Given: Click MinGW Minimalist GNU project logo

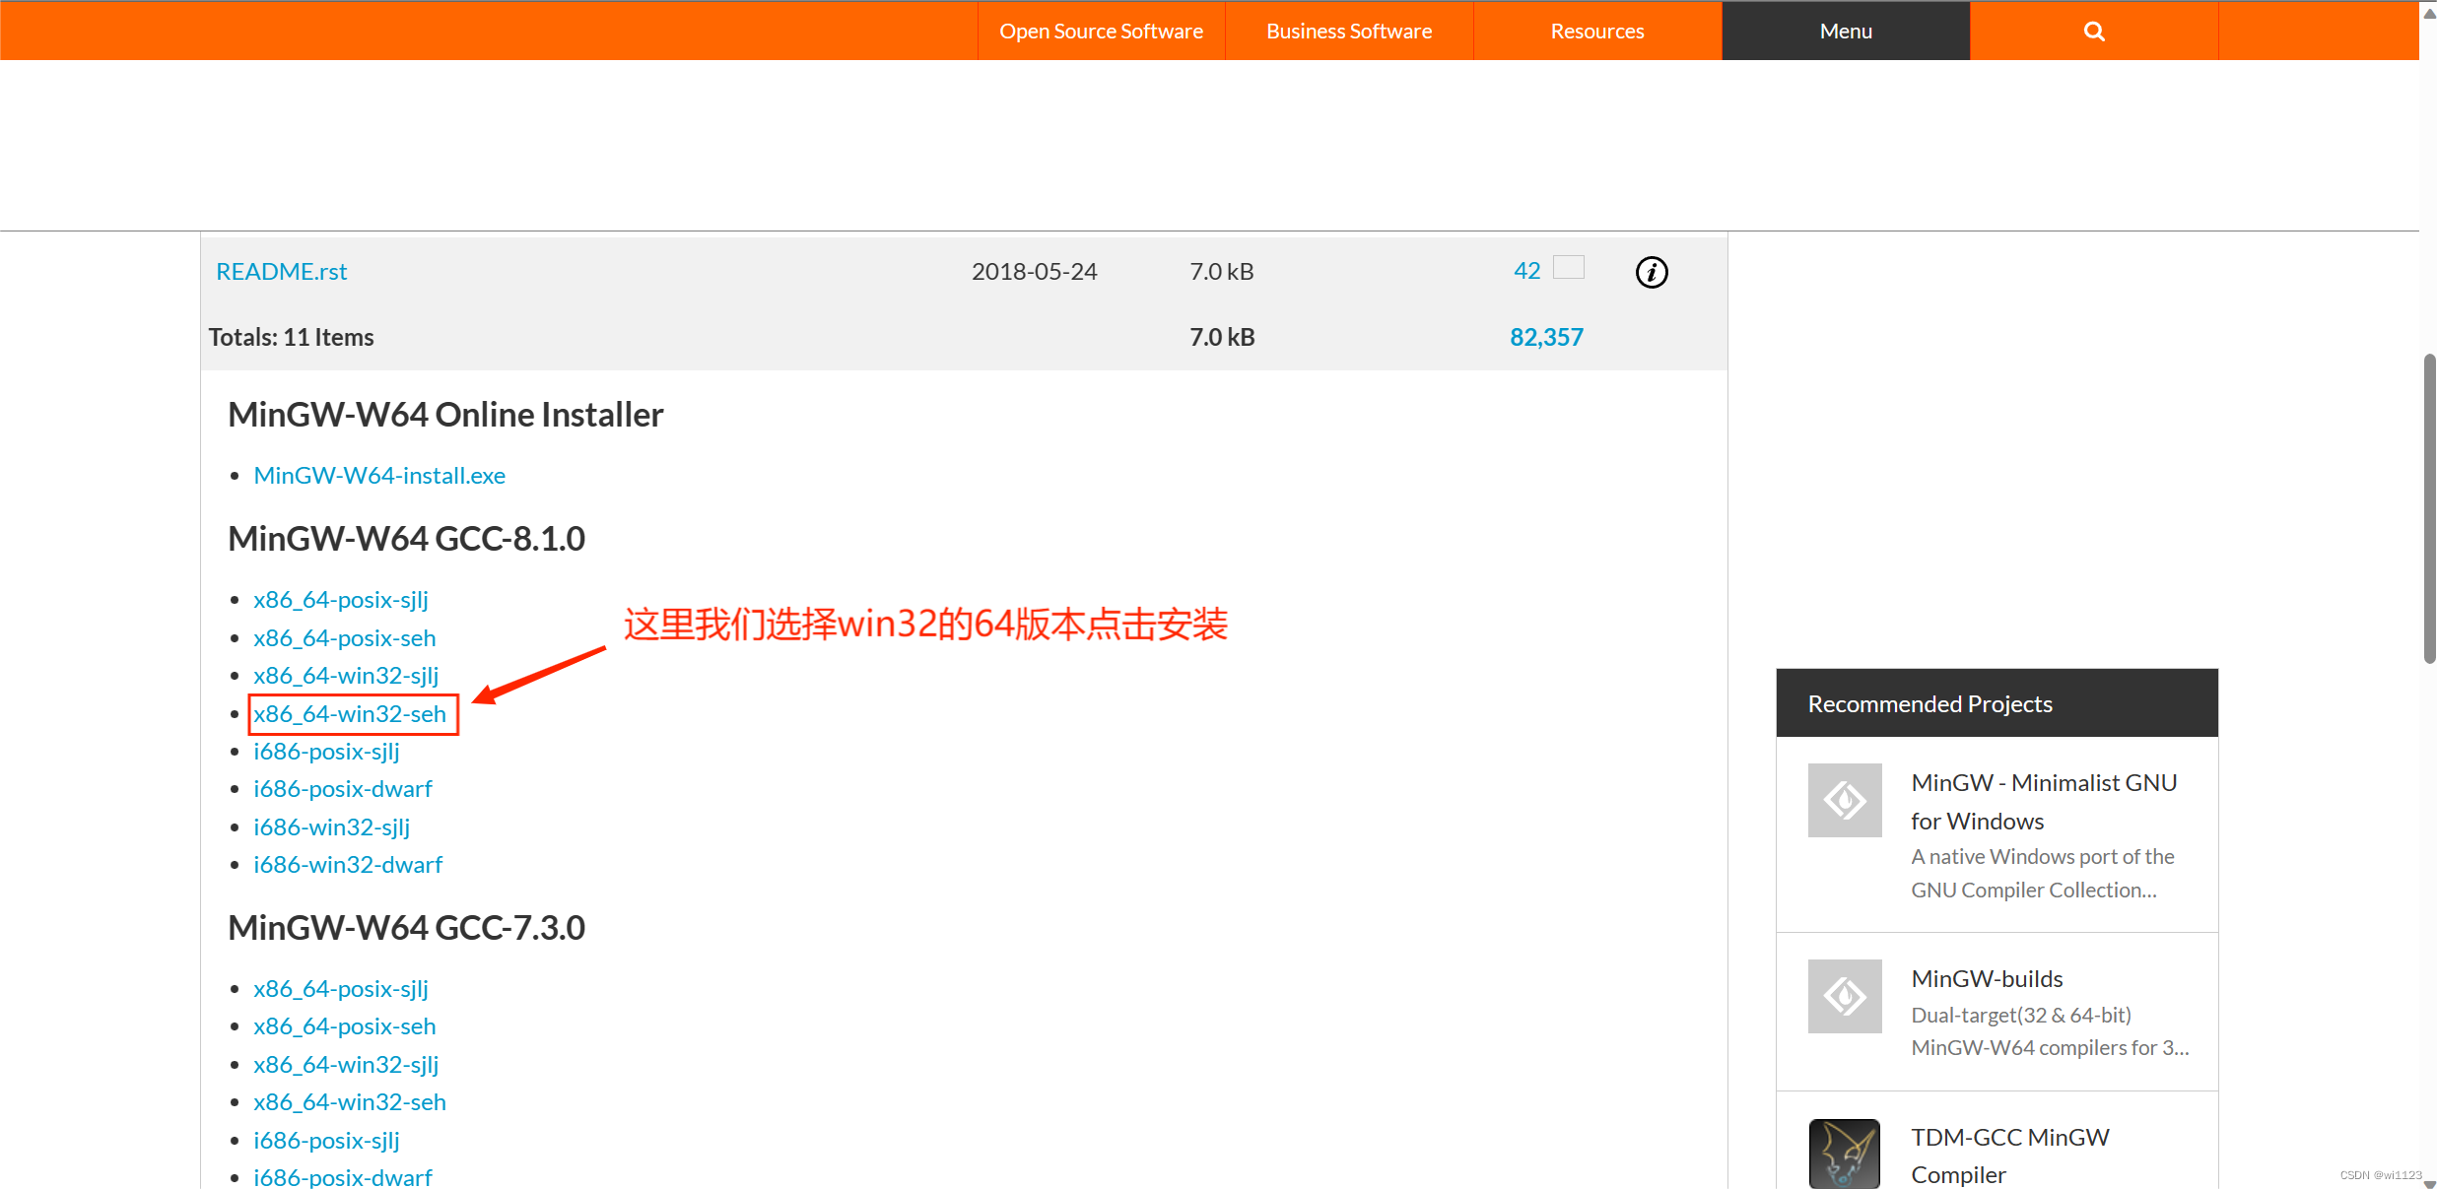Looking at the screenshot, I should point(1845,800).
